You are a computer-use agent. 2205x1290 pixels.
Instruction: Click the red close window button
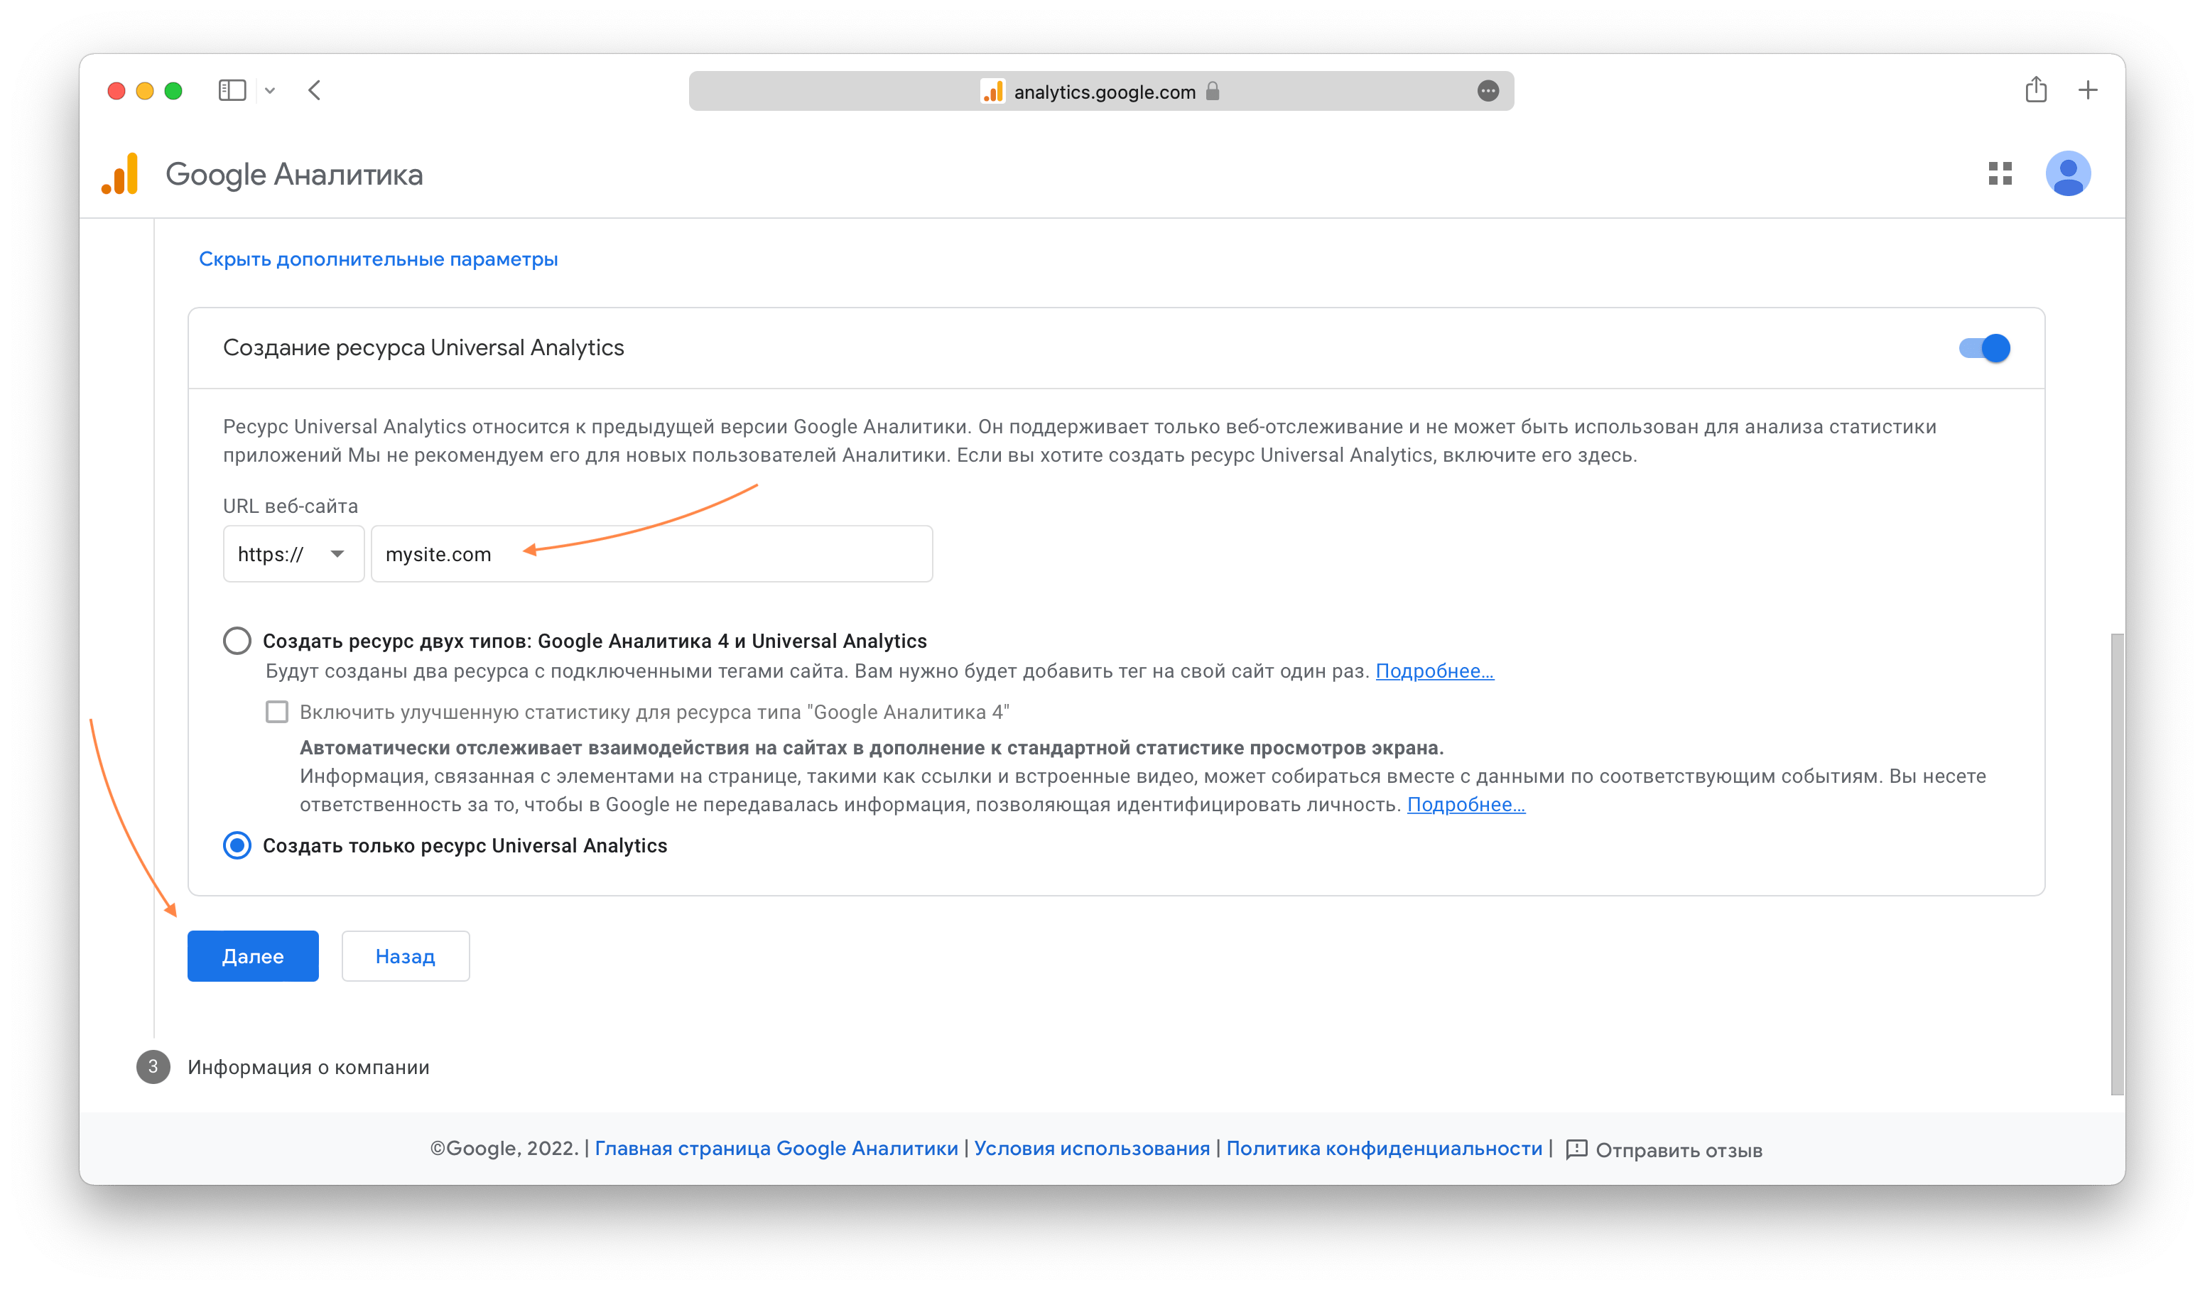[117, 91]
